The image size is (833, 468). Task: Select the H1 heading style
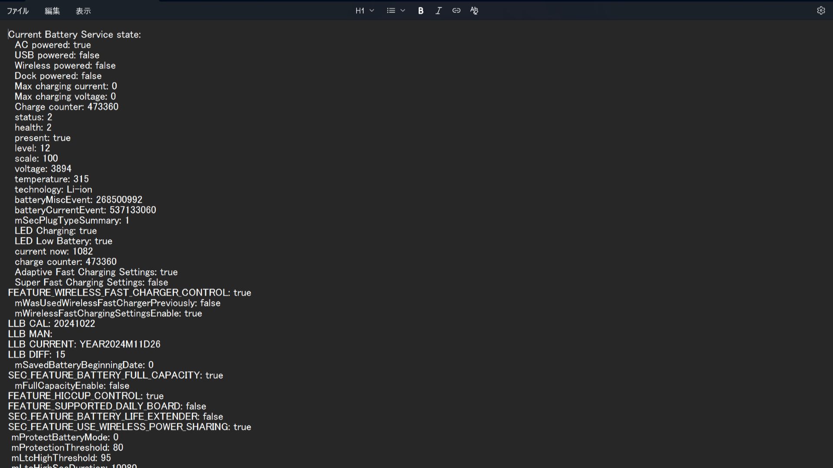coord(359,10)
